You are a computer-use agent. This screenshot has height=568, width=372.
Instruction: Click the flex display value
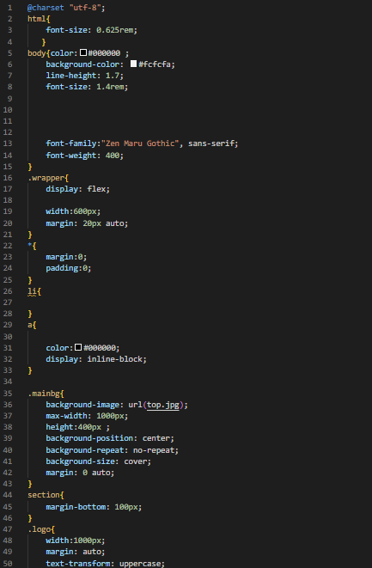coord(96,189)
